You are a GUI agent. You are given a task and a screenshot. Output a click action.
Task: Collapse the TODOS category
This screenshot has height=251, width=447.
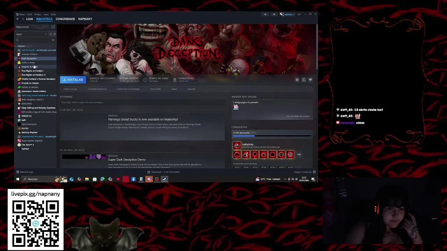coord(16,46)
